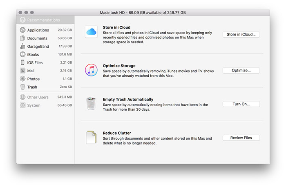The height and width of the screenshot is (187, 286).
Task: Click the iCloud cloud icon
Action: [x=92, y=31]
